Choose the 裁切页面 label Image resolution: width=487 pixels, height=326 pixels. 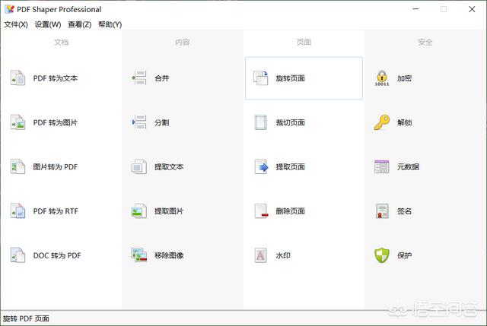pyautogui.click(x=291, y=122)
